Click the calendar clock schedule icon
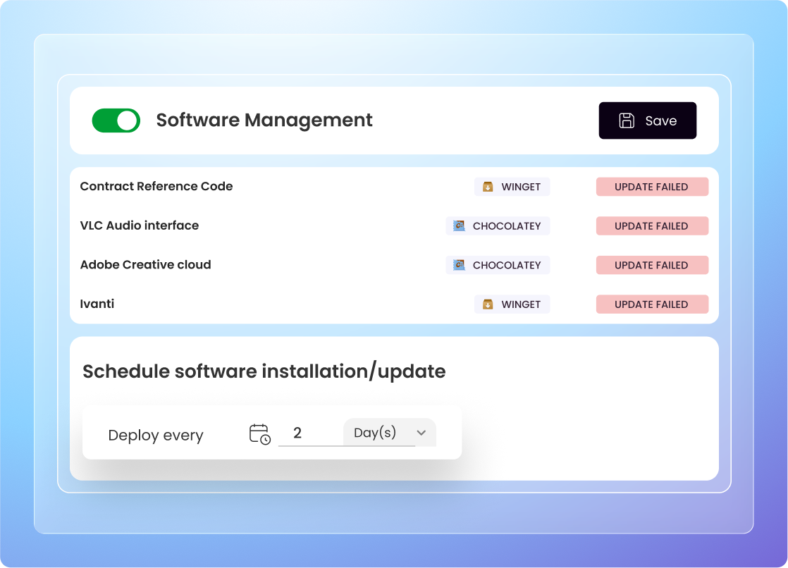 (259, 433)
